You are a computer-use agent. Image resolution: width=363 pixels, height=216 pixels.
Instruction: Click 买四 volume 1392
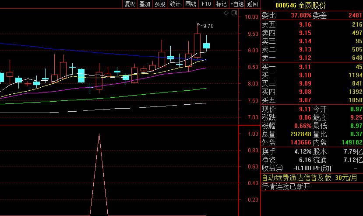coord(356,92)
